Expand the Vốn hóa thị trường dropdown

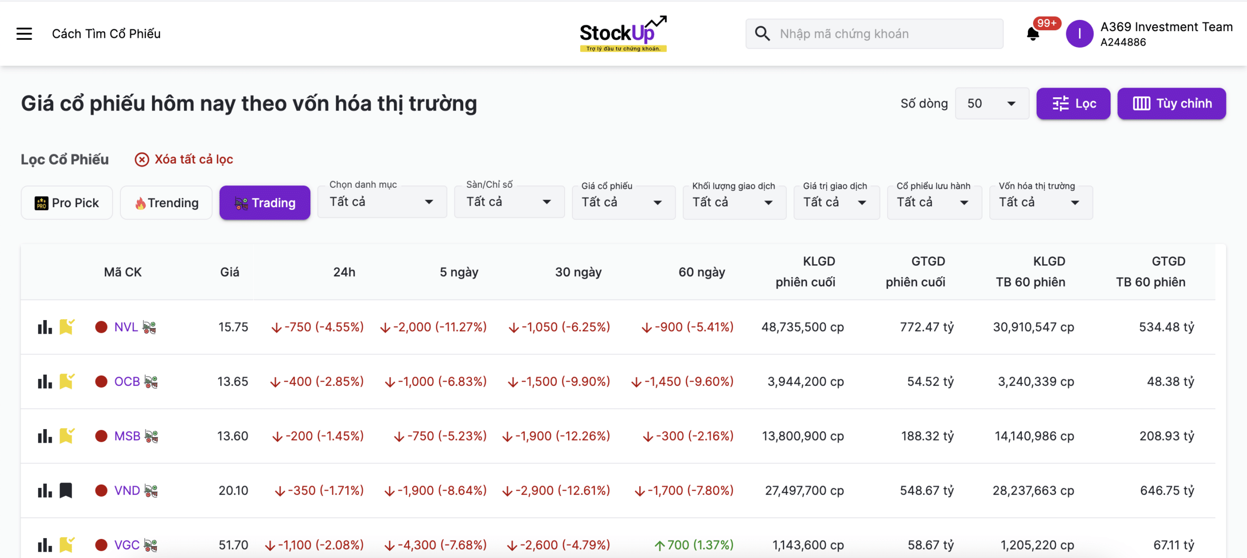[x=1041, y=202]
